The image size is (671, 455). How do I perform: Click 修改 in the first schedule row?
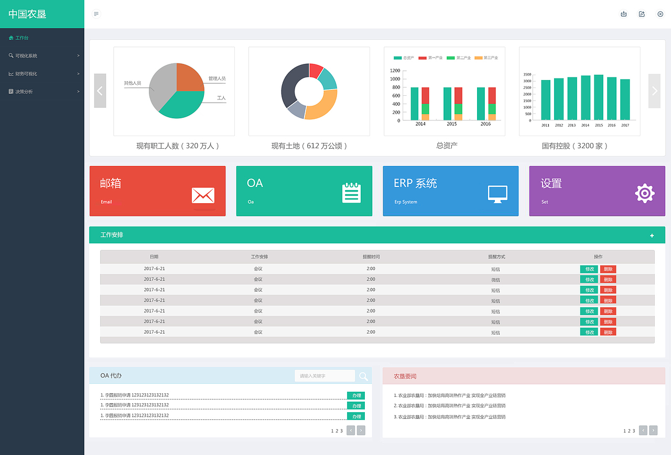click(589, 269)
